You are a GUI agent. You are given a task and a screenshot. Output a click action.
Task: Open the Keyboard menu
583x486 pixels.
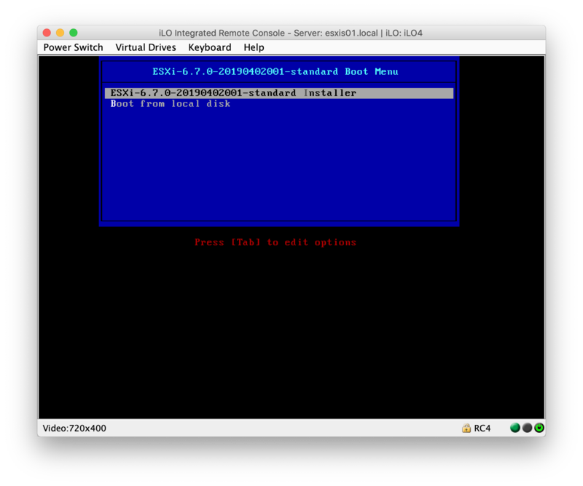click(210, 47)
